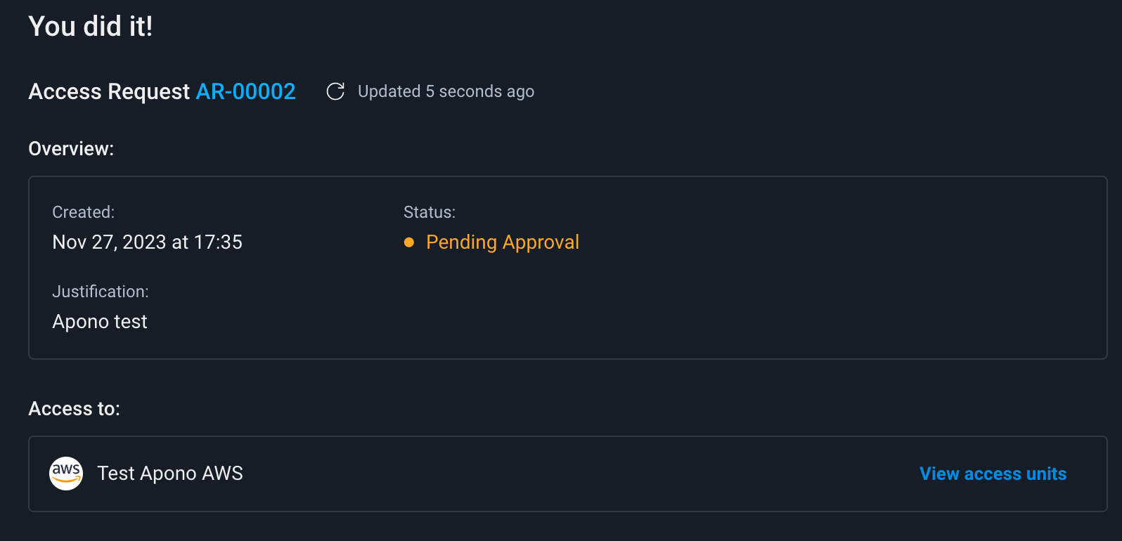Click the orange status dot indicator
The width and height of the screenshot is (1122, 541).
(409, 242)
